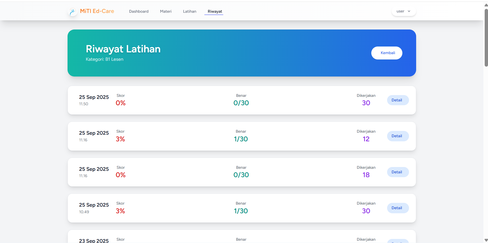Click the 1/30 Benar value at 10.49
This screenshot has width=488, height=243.
point(241,211)
